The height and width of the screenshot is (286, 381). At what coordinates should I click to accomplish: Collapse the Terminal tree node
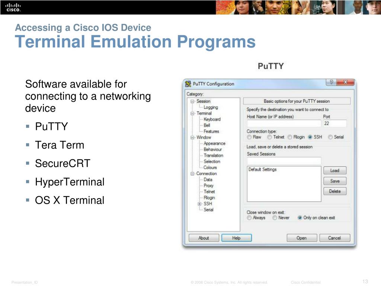point(192,113)
